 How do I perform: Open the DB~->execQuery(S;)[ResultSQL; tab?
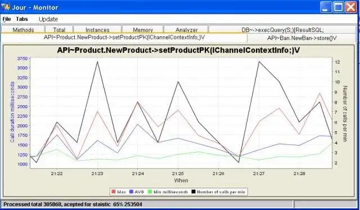coord(282,30)
